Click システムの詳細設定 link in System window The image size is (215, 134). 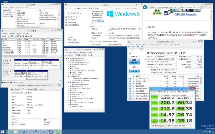pyautogui.click(x=73, y=25)
